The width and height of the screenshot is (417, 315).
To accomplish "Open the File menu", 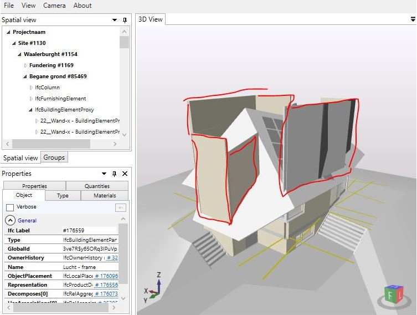I will [x=9, y=6].
